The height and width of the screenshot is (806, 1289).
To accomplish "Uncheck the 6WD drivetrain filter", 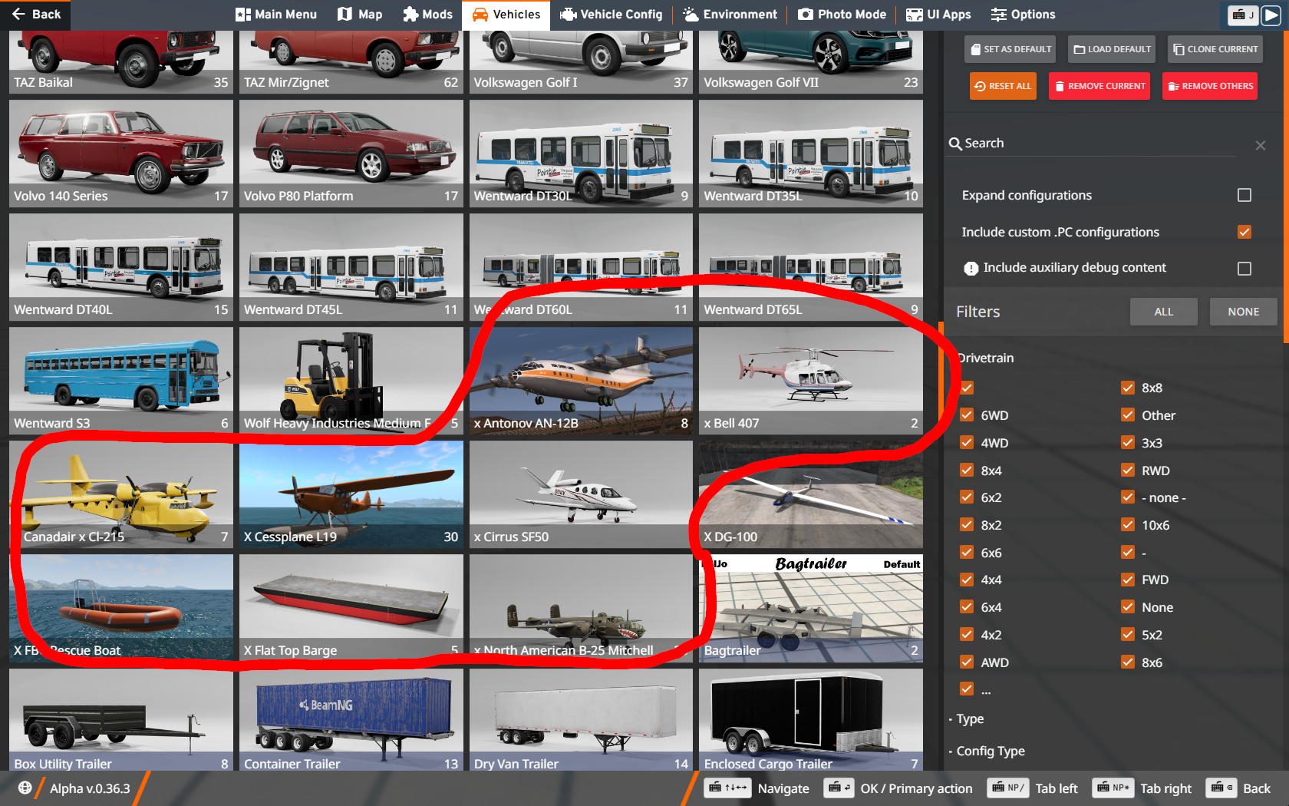I will point(967,415).
